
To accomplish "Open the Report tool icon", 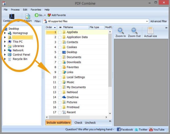I will coord(28,16).
